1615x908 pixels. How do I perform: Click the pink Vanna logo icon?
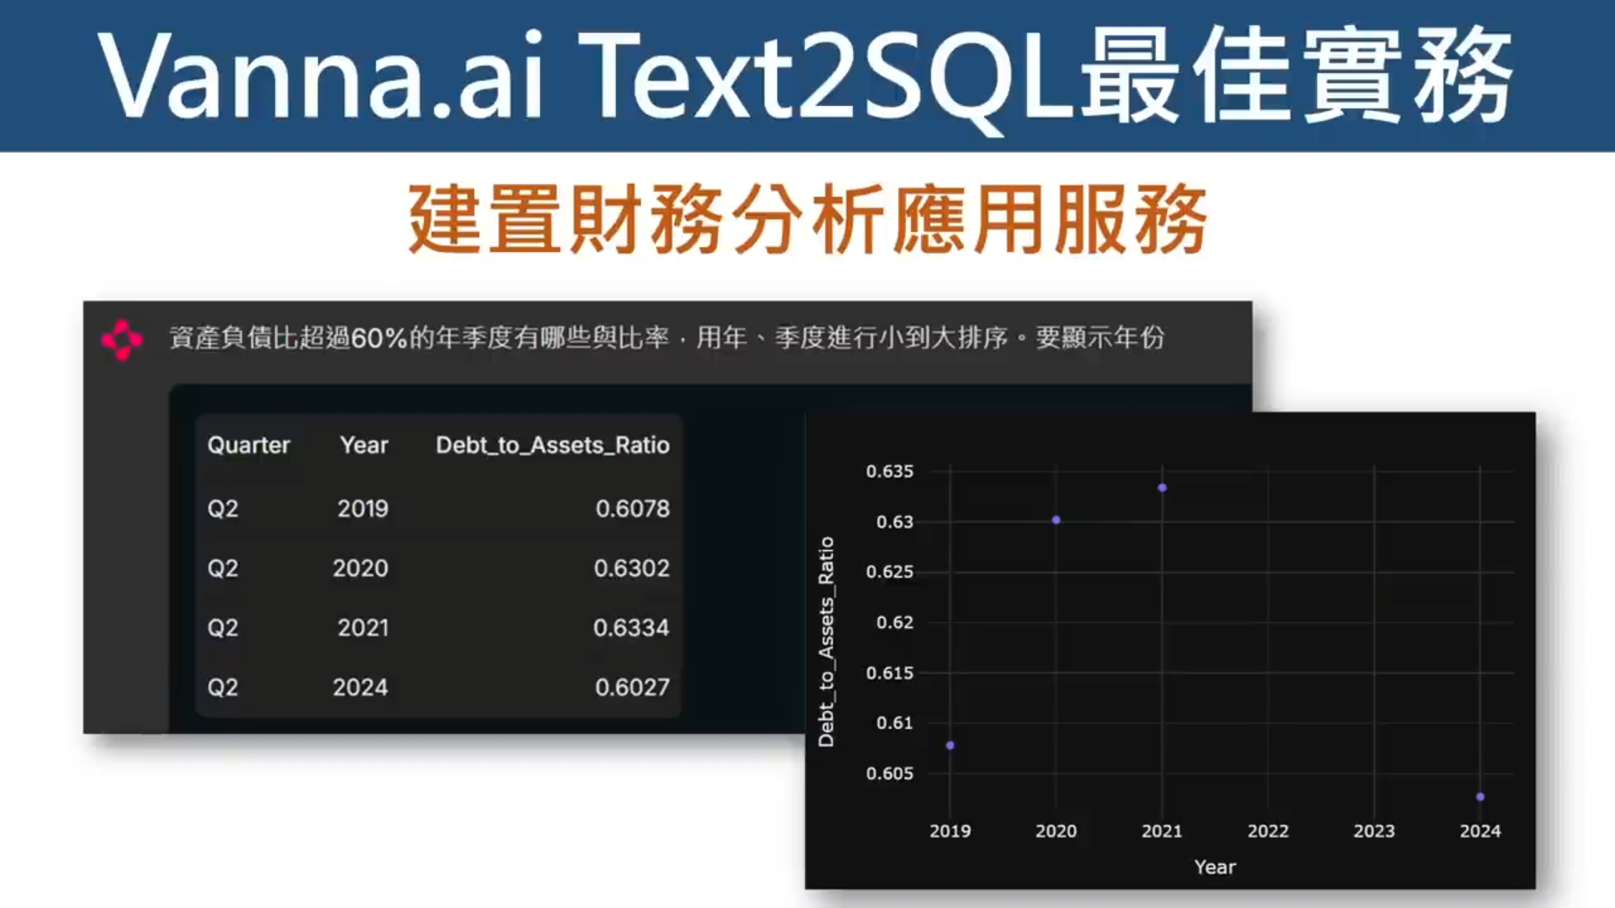click(x=122, y=339)
